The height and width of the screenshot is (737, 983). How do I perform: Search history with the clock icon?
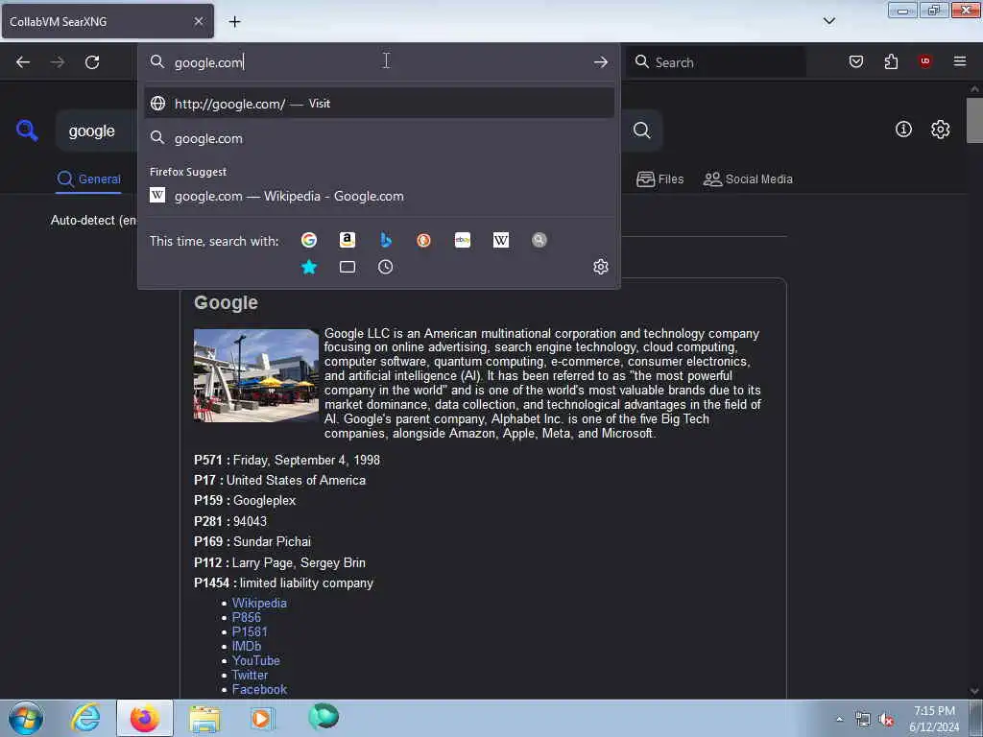click(386, 267)
